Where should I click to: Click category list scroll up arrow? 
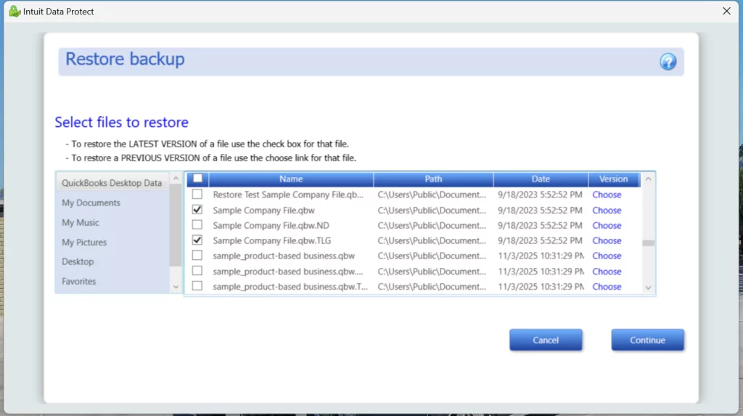pyautogui.click(x=176, y=179)
